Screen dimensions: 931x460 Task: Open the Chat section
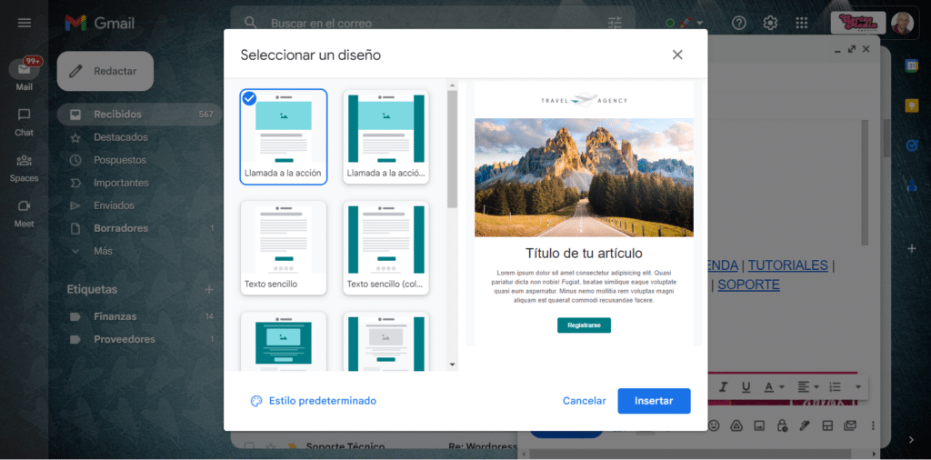[x=25, y=122]
